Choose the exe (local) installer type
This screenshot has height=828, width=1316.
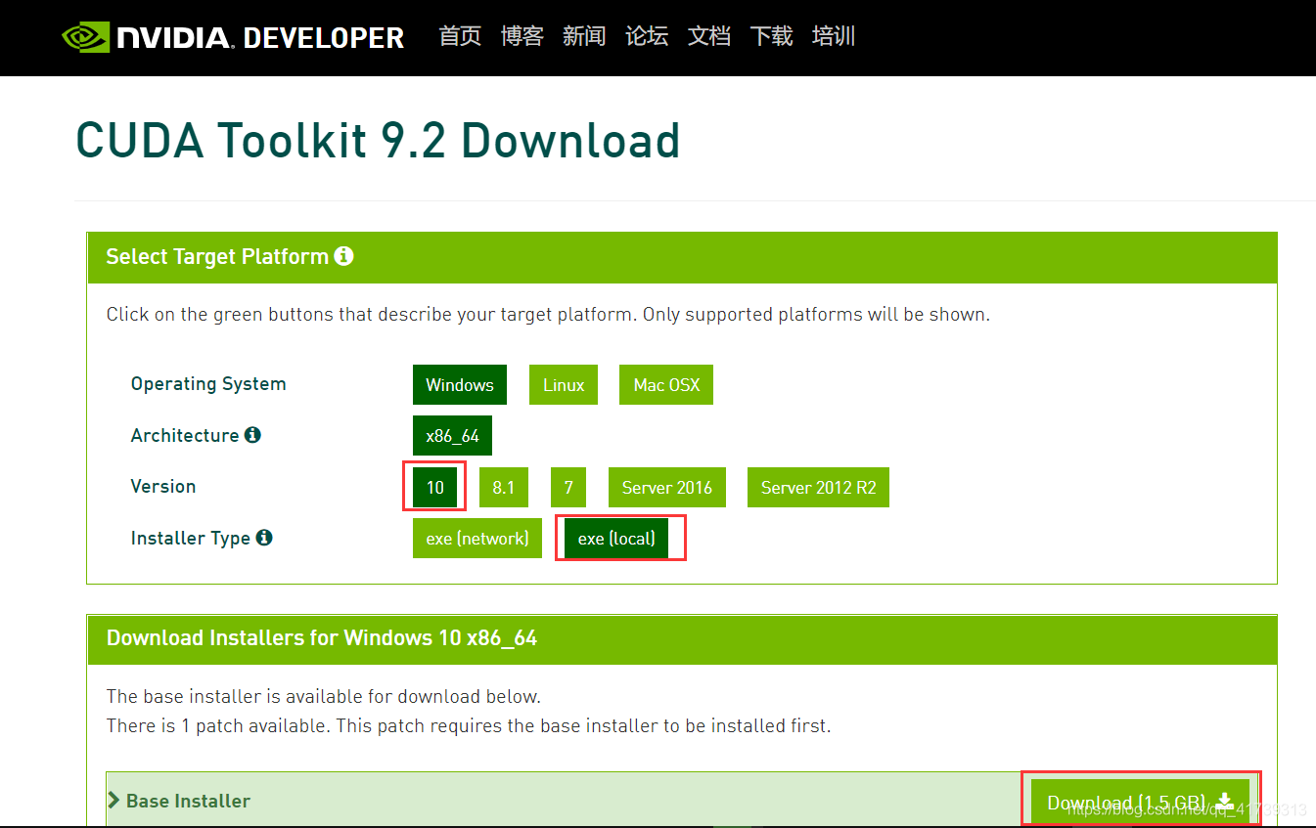click(616, 539)
